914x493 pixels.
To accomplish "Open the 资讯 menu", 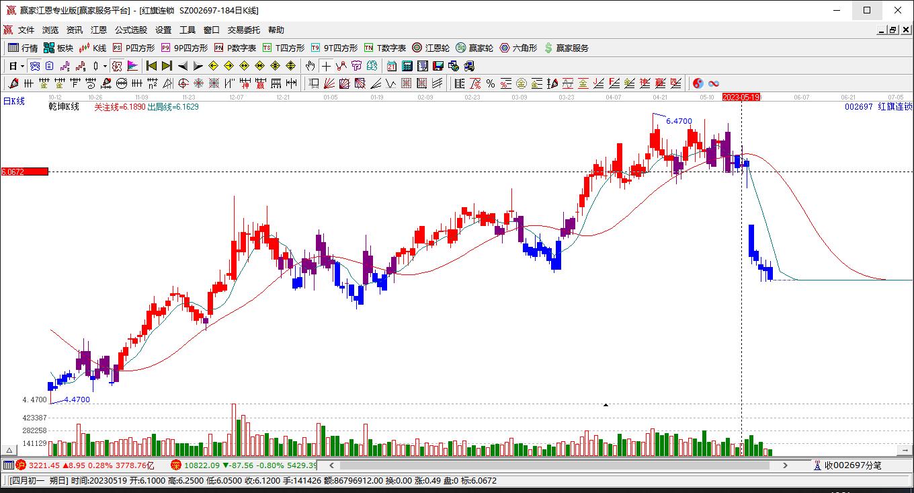I will (x=75, y=30).
